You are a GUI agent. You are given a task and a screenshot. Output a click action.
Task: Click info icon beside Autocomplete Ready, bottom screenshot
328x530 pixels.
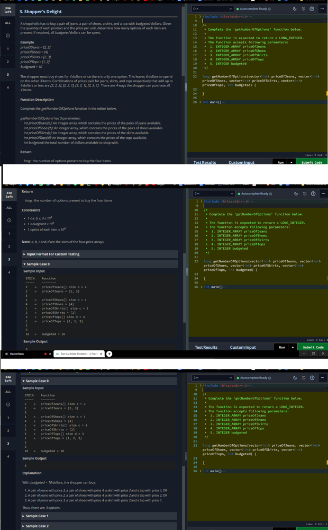tap(269, 377)
